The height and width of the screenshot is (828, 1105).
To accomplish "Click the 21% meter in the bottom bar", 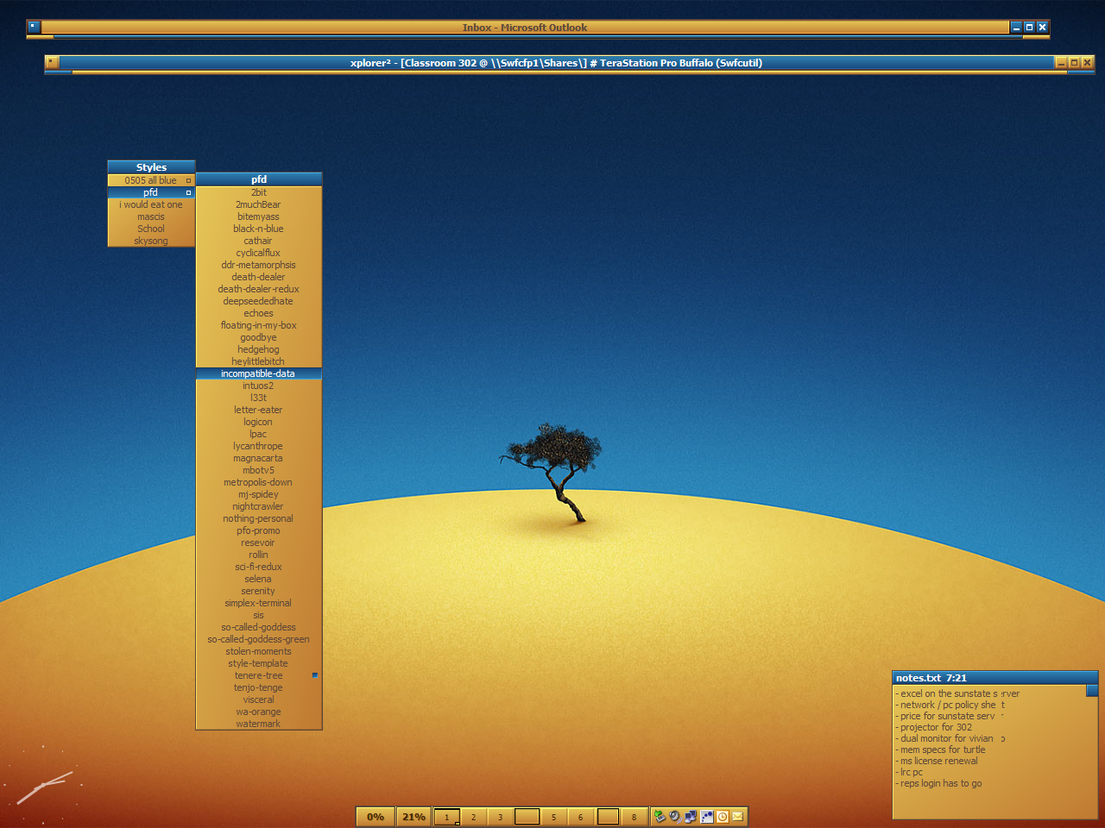I will click(x=414, y=817).
